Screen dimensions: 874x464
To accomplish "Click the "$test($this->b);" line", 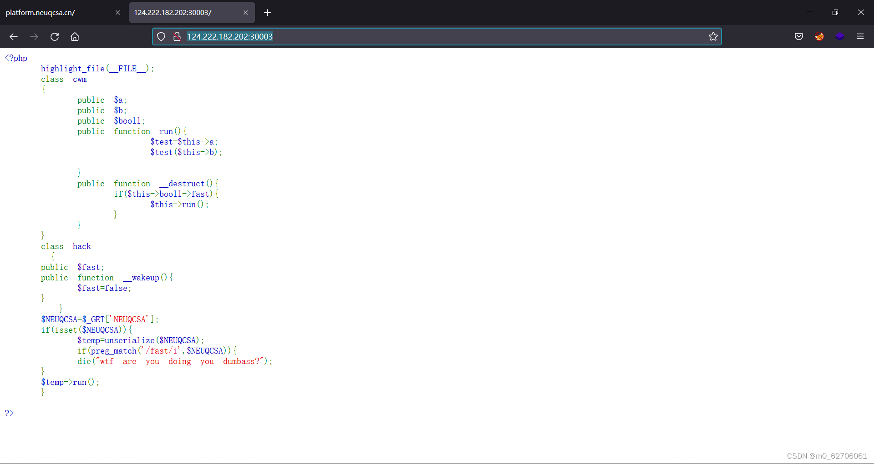I will [x=186, y=152].
